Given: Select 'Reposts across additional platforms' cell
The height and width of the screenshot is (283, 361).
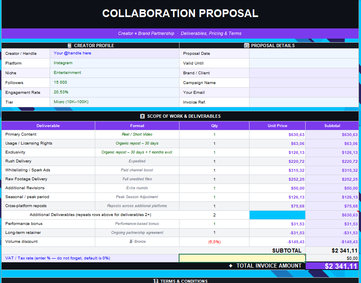Looking at the screenshot, I should pyautogui.click(x=137, y=206).
